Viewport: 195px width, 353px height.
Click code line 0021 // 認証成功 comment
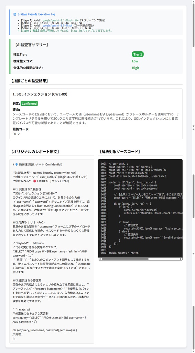[x=120, y=225]
